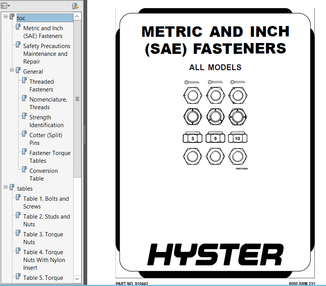Click bookmark icon beside Table 3
The height and width of the screenshot is (286, 326).
click(x=18, y=233)
